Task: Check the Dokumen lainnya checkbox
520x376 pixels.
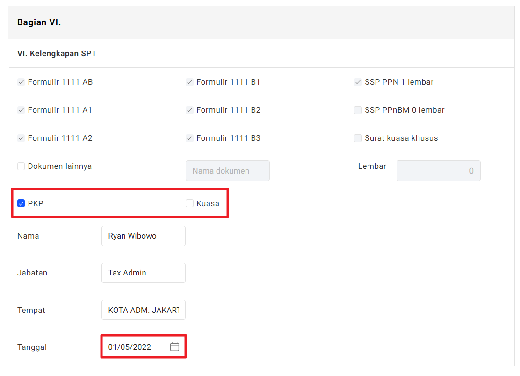Action: (21, 166)
